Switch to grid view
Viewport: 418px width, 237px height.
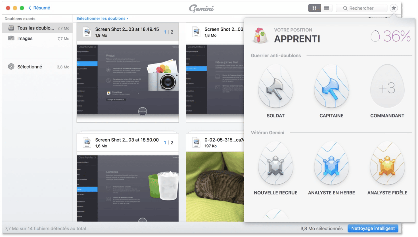click(x=314, y=8)
